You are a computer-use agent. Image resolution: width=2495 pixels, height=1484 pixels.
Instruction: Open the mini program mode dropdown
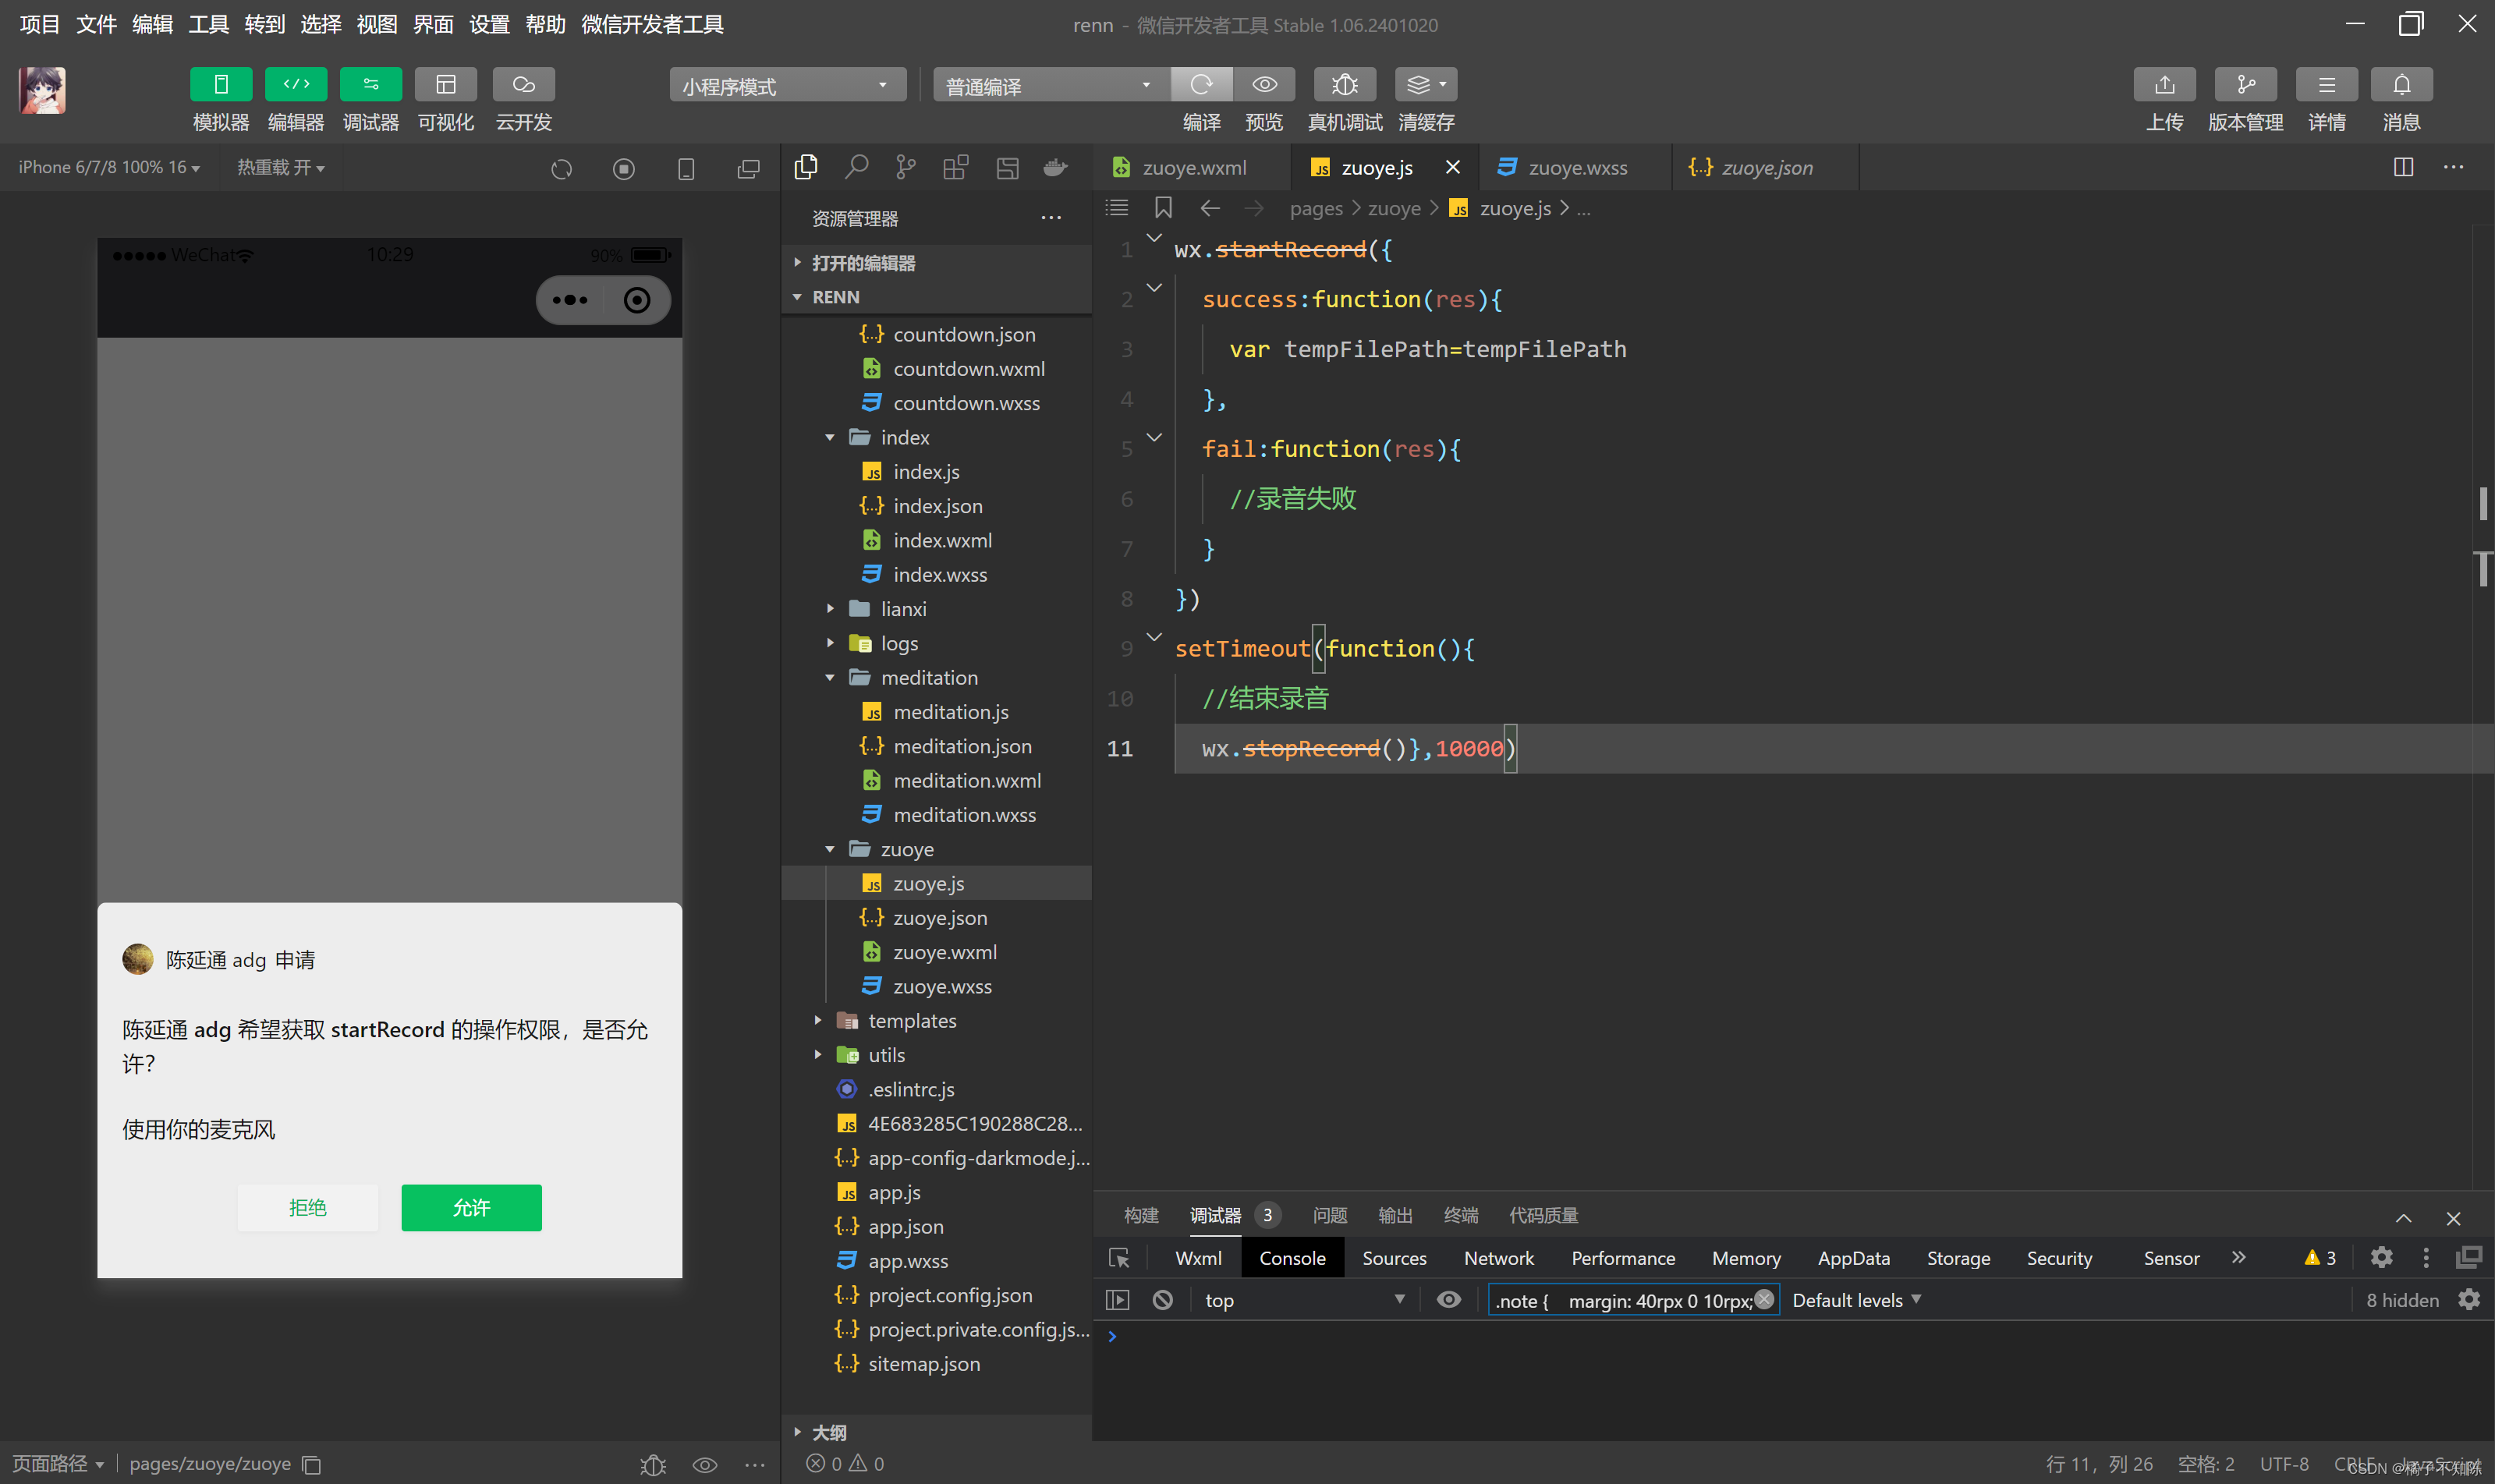pos(786,86)
